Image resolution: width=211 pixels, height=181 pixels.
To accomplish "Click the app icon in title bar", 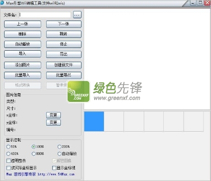I will (x=2, y=3).
